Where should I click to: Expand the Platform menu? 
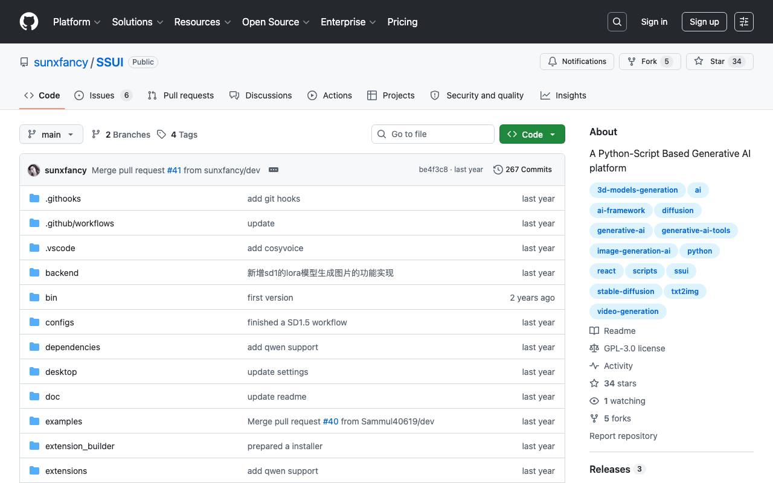point(77,22)
